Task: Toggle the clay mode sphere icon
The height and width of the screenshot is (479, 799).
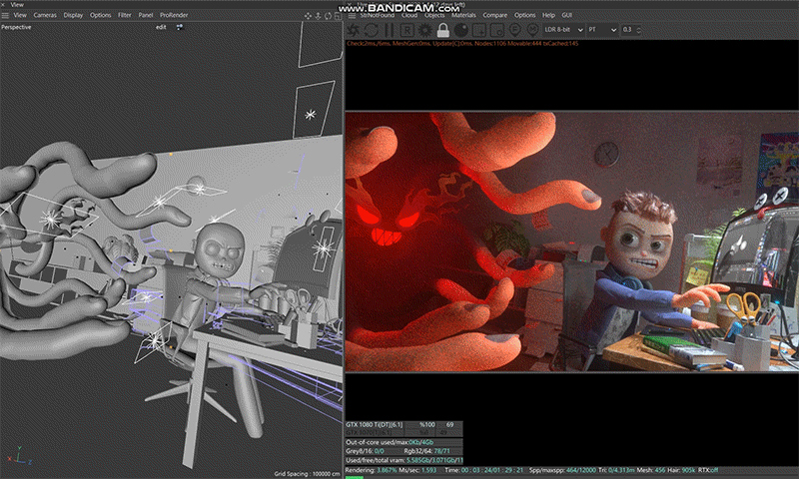Action: click(x=461, y=30)
